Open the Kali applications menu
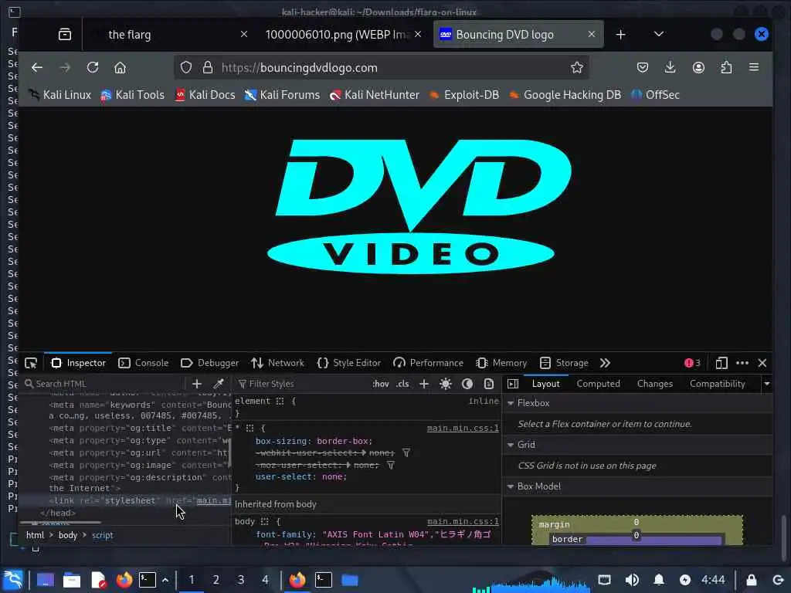Screen dimensions: 791x593 [13, 580]
